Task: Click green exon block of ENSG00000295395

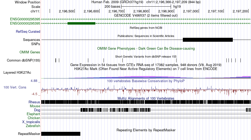Action: [81, 23]
